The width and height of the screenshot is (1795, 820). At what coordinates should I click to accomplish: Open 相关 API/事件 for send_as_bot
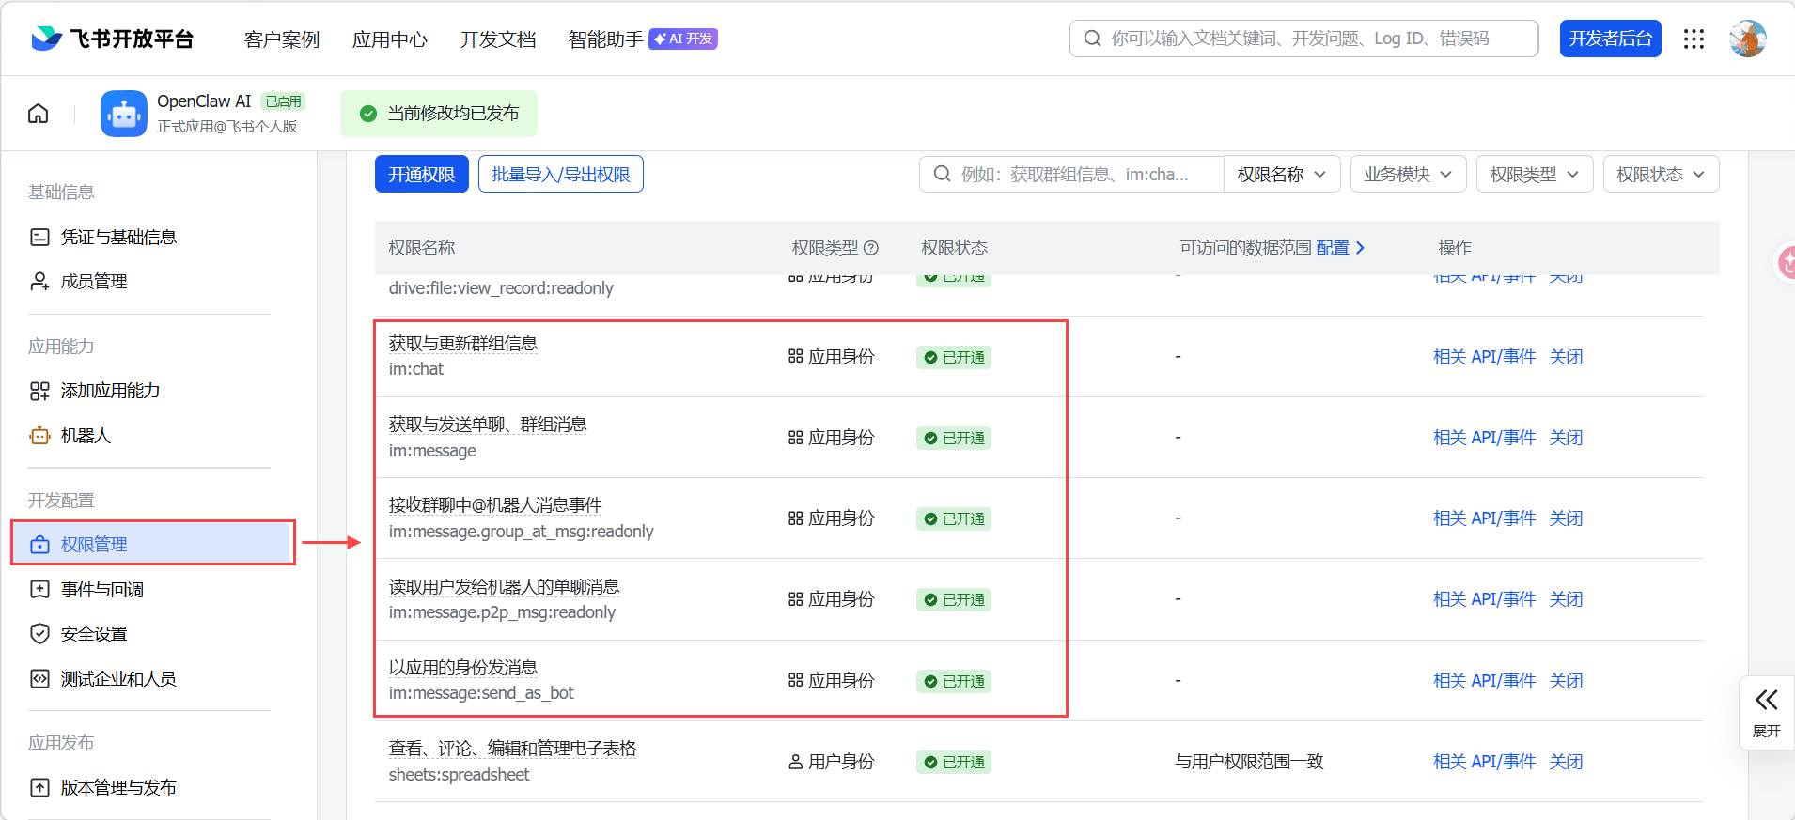[x=1485, y=681]
